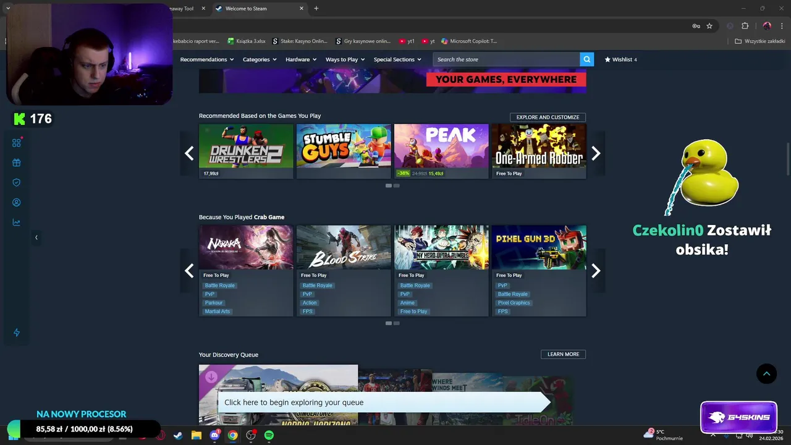Image resolution: width=791 pixels, height=445 pixels.
Task: Open the browser extensions puzzle icon
Action: click(745, 26)
